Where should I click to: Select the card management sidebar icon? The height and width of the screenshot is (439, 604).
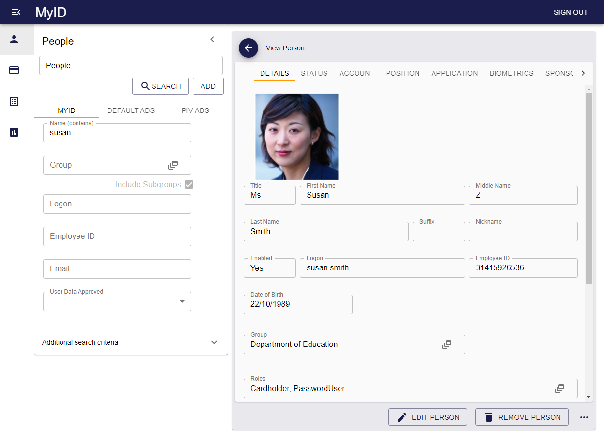[14, 70]
